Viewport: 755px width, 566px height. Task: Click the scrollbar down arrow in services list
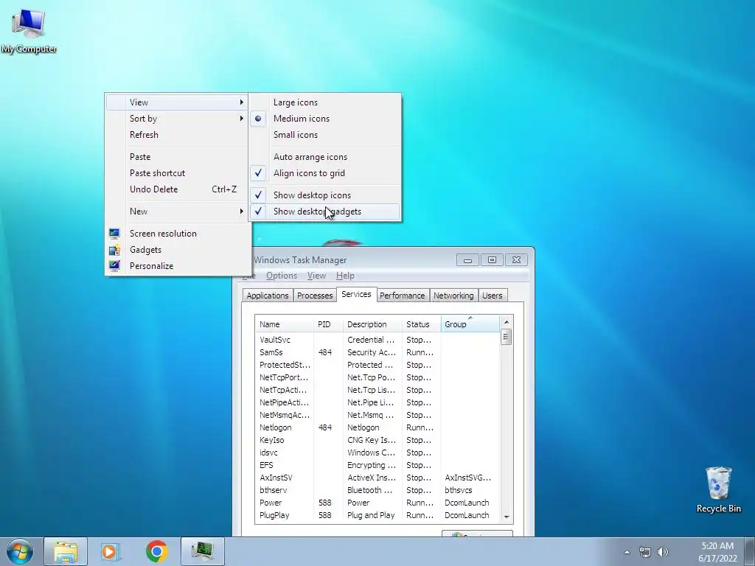pyautogui.click(x=506, y=517)
